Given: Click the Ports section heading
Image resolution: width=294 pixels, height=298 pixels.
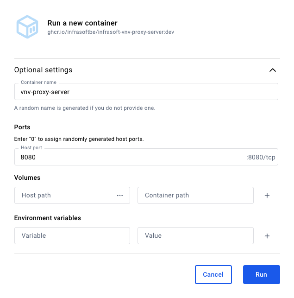Looking at the screenshot, I should (22, 127).
